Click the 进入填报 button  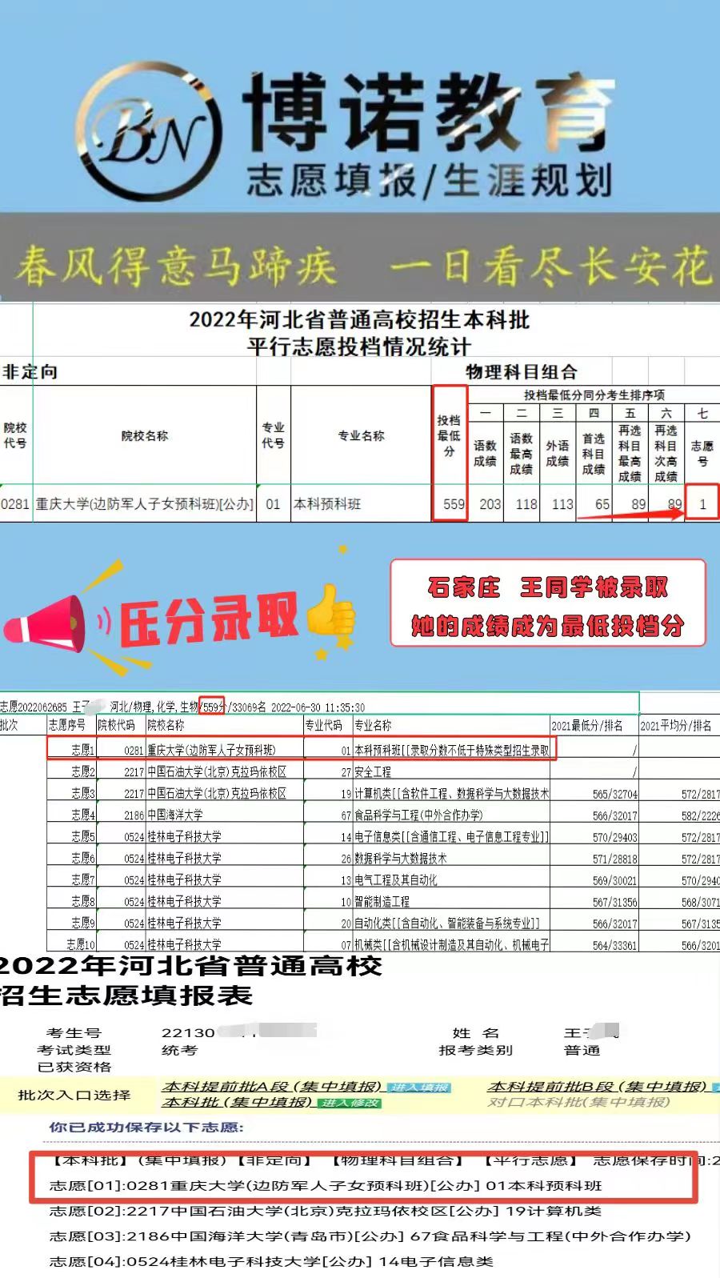tap(419, 1088)
